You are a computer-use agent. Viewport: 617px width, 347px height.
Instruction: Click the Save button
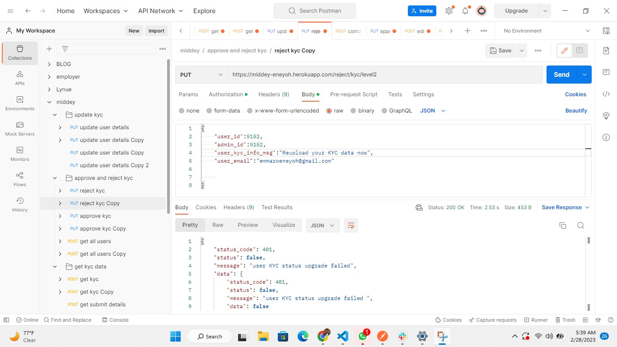[500, 51]
